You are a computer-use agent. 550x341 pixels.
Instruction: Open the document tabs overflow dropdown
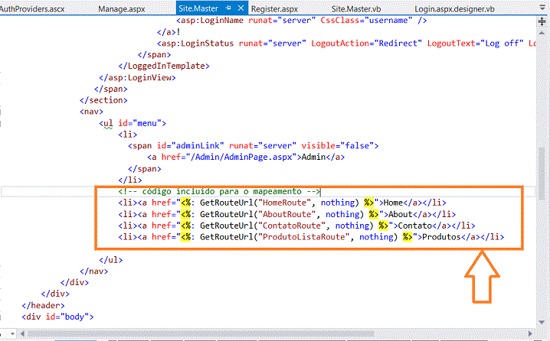(542, 8)
